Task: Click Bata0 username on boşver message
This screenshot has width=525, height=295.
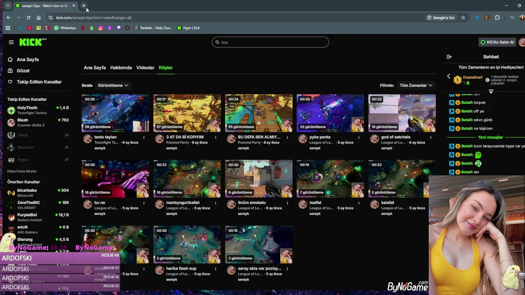Action: [x=467, y=102]
